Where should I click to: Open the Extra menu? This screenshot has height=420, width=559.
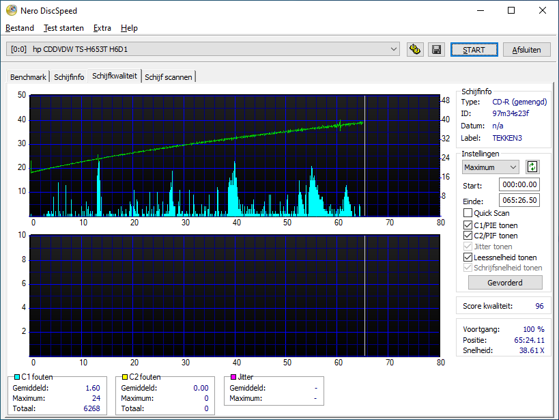[102, 28]
